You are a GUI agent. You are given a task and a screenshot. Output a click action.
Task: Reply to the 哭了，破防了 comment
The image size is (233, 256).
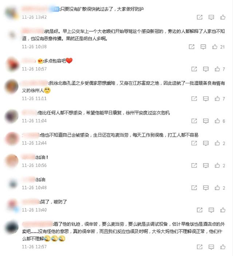tap(211, 210)
